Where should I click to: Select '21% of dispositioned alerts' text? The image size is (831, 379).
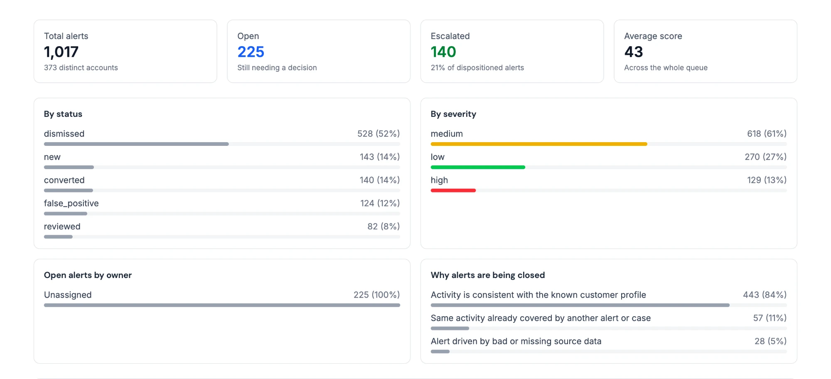[477, 68]
